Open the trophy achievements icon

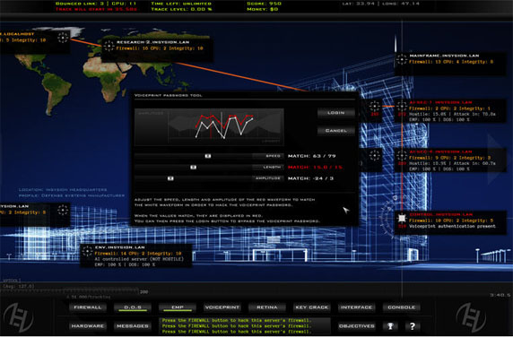coord(390,326)
